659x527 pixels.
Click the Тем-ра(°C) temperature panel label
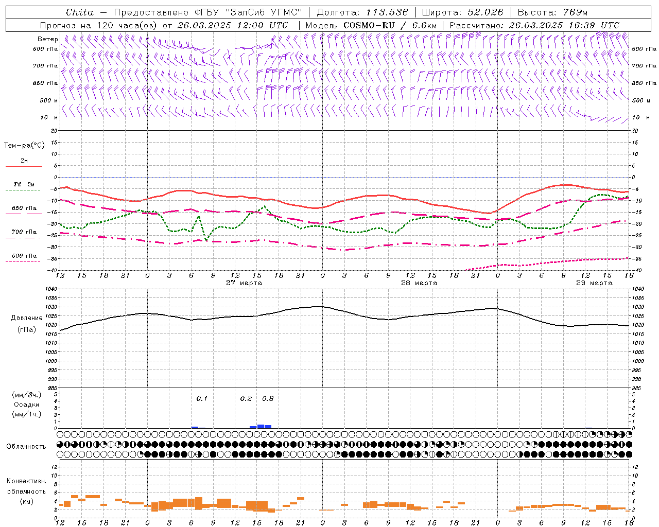pos(24,146)
